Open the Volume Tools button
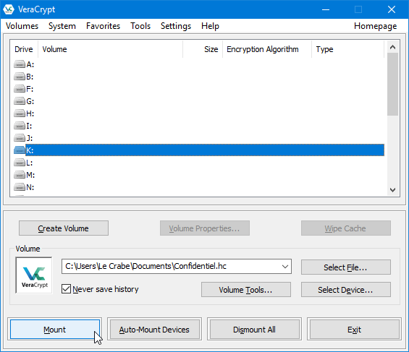 tap(246, 290)
